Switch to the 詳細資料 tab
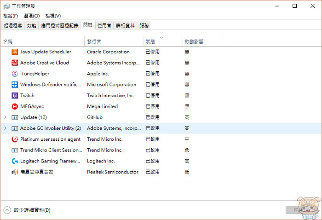Screen dimensions: 322x220 point(125,25)
